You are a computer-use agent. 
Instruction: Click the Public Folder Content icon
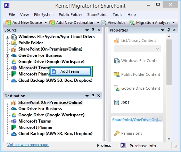pyautogui.click(x=117, y=74)
